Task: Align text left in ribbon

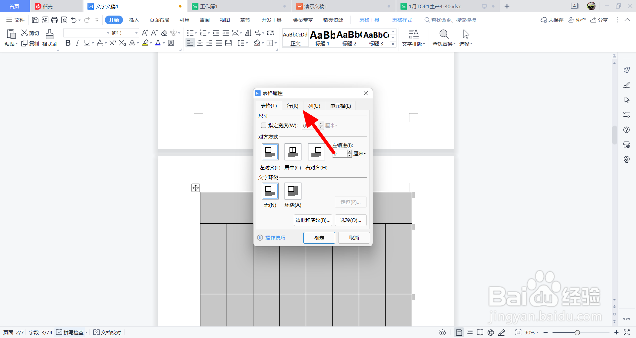Action: (x=190, y=43)
